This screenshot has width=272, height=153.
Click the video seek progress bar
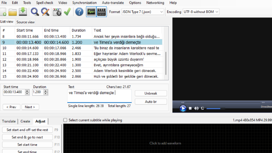[x=223, y=102]
